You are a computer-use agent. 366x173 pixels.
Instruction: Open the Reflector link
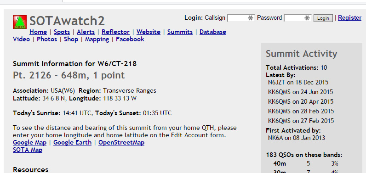[x=115, y=32]
